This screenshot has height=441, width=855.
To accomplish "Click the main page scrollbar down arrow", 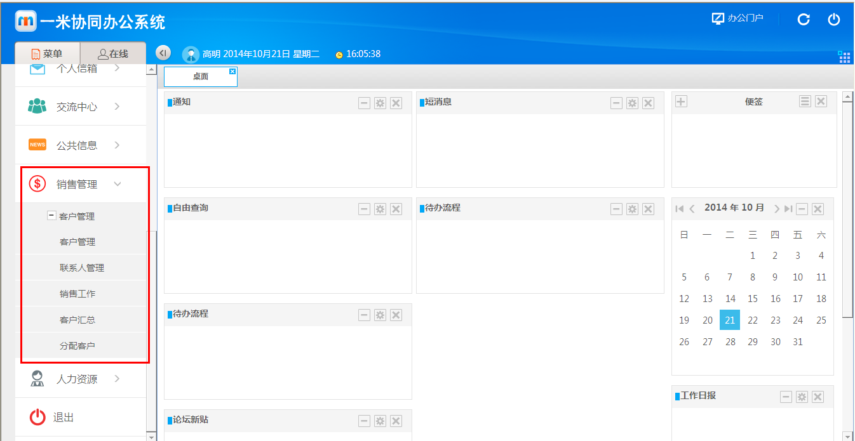I will [847, 436].
